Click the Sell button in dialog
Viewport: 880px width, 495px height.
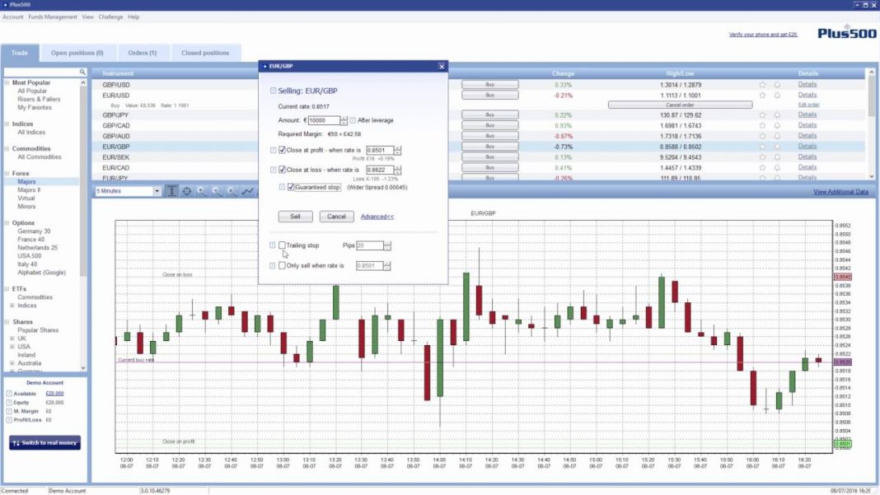coord(295,217)
